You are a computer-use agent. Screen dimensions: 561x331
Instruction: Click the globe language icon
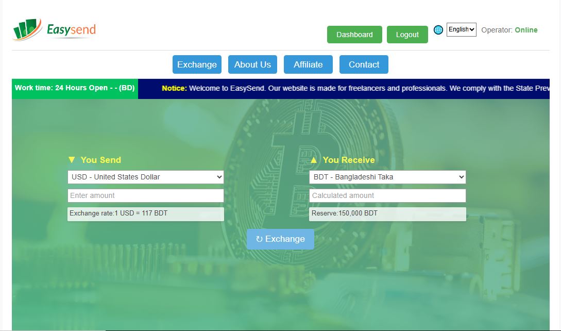[x=438, y=30]
